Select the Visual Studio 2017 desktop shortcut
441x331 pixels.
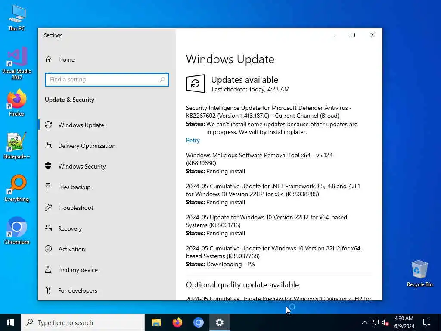click(17, 64)
